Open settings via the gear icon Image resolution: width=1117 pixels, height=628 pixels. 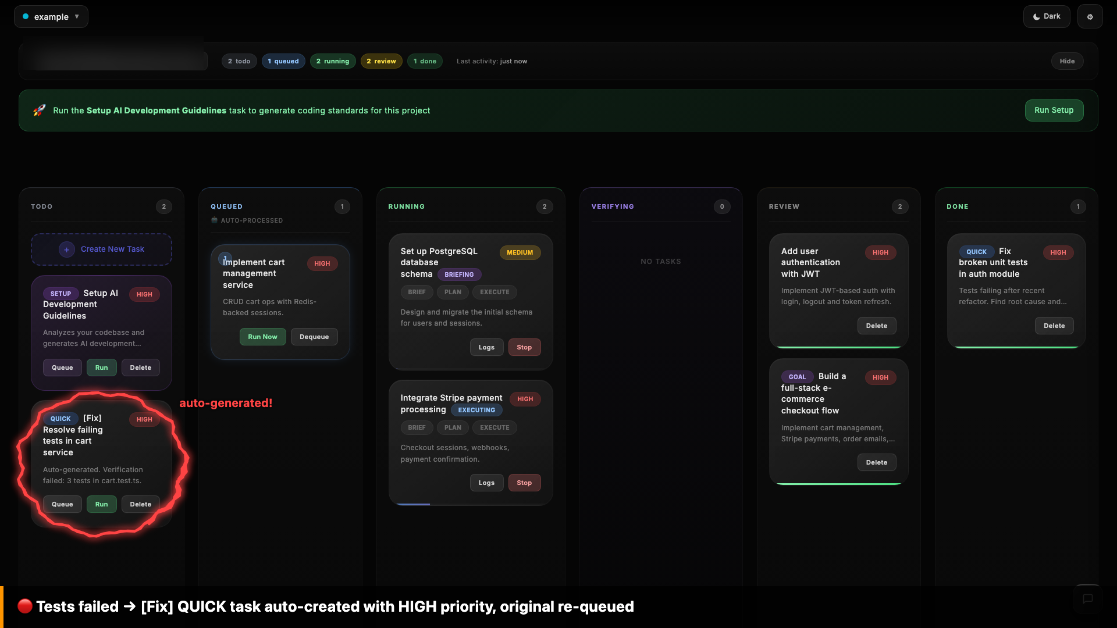tap(1090, 16)
